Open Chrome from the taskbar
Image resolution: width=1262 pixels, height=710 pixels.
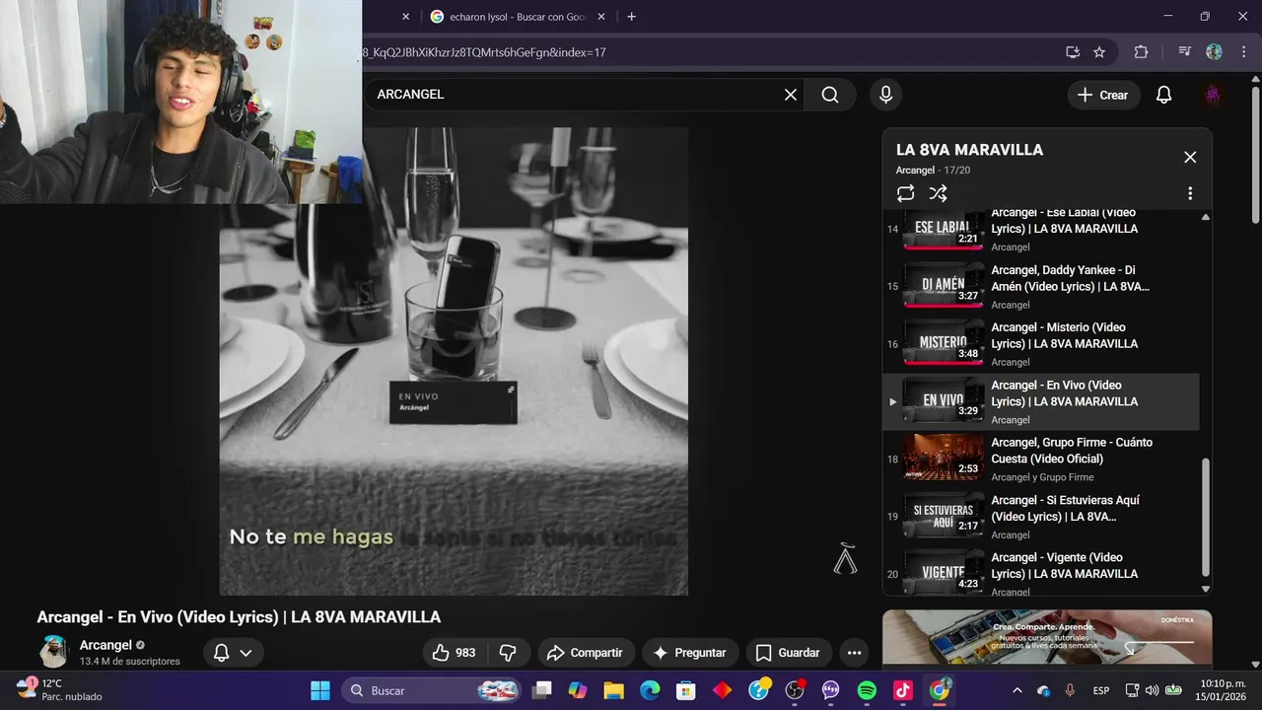940,690
